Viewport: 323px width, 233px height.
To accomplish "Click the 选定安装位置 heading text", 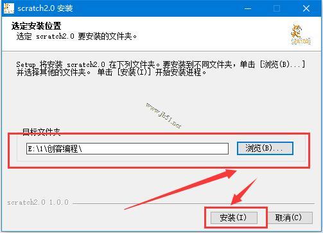I will (x=37, y=26).
